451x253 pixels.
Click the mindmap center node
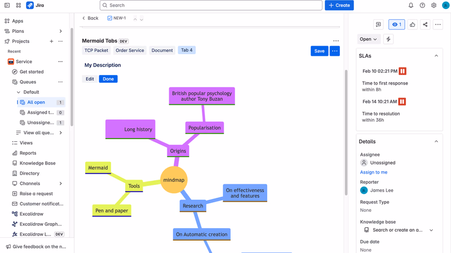click(x=174, y=180)
